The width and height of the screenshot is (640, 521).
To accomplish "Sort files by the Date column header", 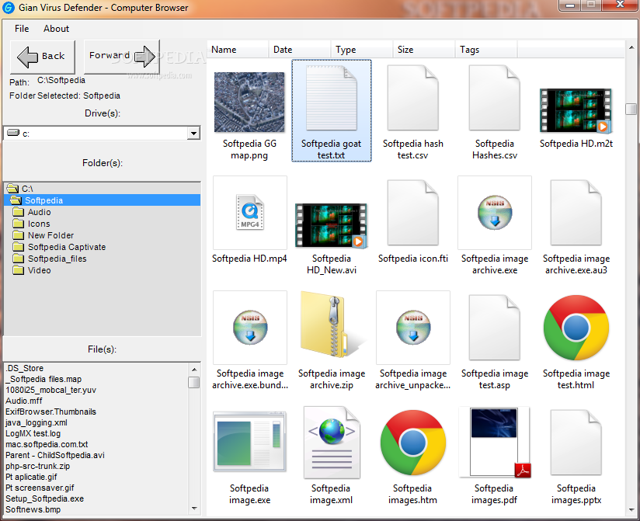I will pos(283,50).
